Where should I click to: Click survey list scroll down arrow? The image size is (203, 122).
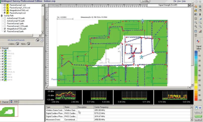[x=42, y=32]
